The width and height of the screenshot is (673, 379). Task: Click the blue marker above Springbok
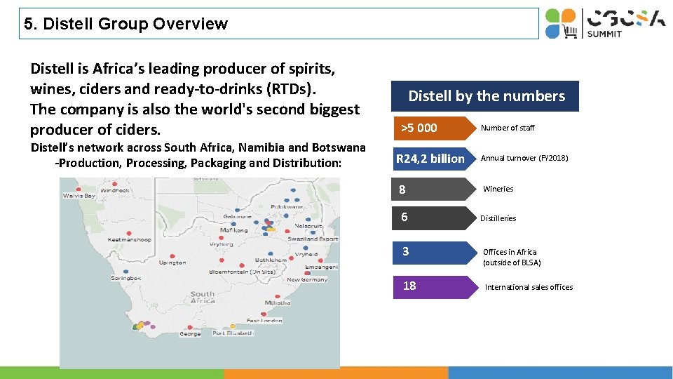(125, 272)
